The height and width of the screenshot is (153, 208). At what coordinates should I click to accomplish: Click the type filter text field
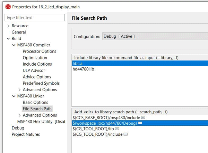(35, 18)
